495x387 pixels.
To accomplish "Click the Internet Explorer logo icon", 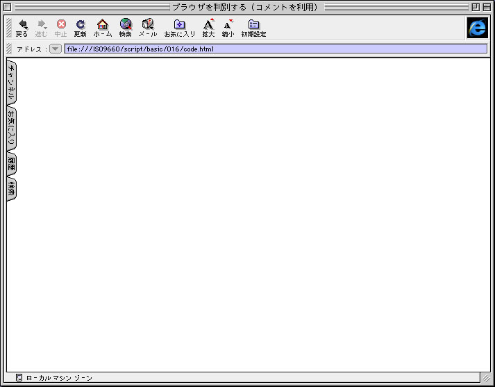I will 478,28.
